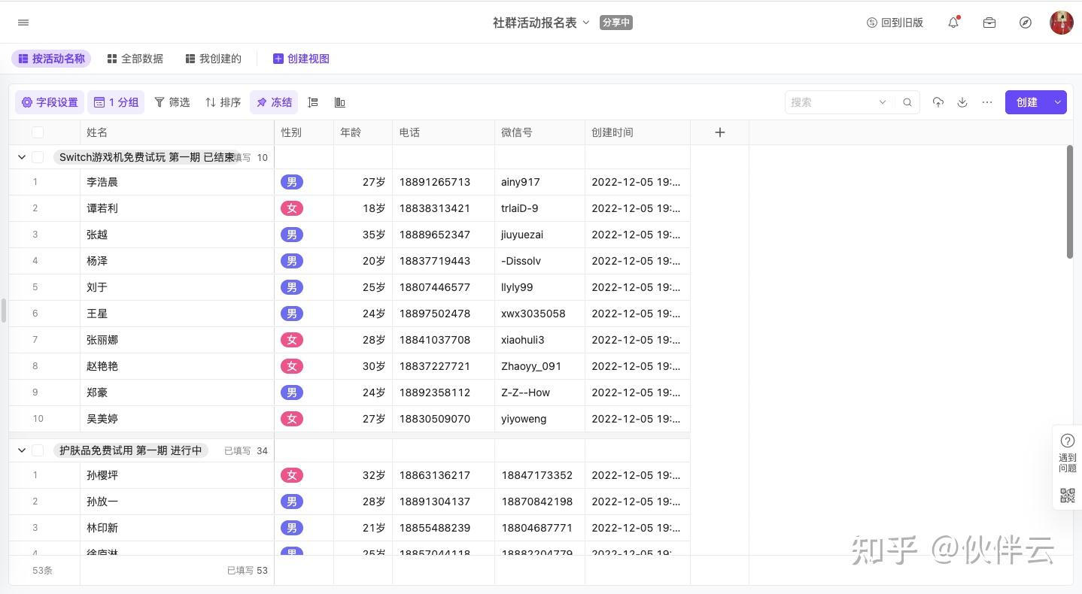Screen dimensions: 1082x594
Task: Click the WeChat ID cell jiuyuezai
Action: coord(539,235)
